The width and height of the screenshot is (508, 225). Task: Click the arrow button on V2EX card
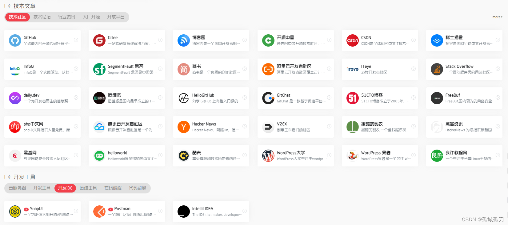pyautogui.click(x=329, y=126)
